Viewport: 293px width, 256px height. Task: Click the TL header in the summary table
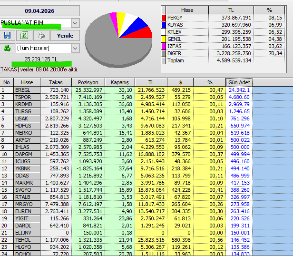pos(231,10)
